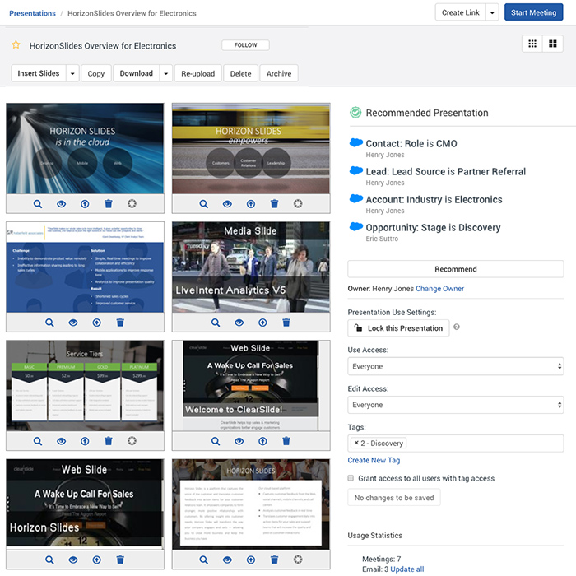Toggle eye under 'Horizon Slides' web slide
The height and width of the screenshot is (576, 576).
73,560
